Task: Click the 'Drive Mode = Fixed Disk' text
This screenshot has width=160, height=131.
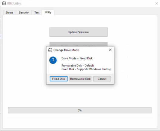Action: (77, 58)
